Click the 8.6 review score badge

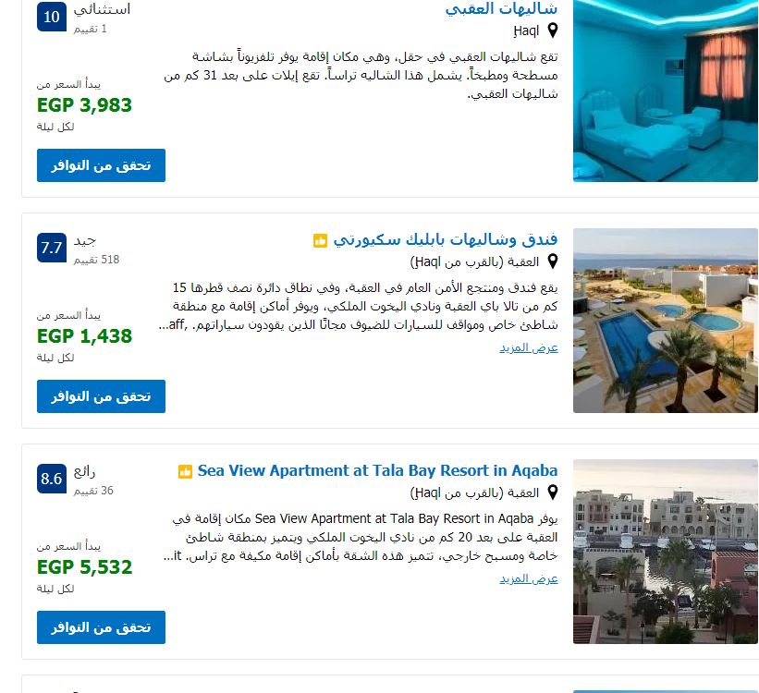pos(52,479)
